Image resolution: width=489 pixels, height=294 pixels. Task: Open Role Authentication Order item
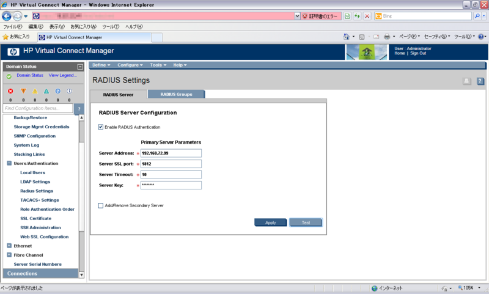pyautogui.click(x=47, y=209)
